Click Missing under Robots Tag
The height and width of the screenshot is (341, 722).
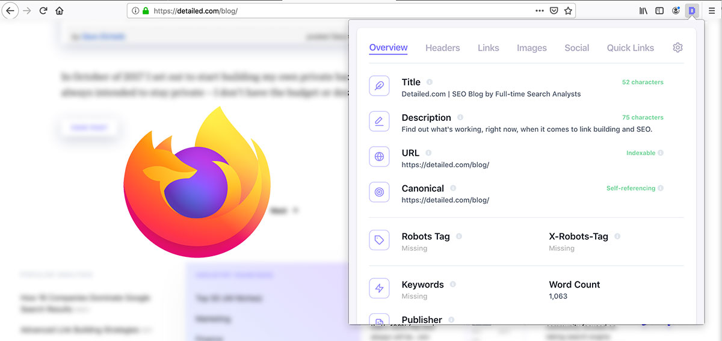(x=415, y=248)
